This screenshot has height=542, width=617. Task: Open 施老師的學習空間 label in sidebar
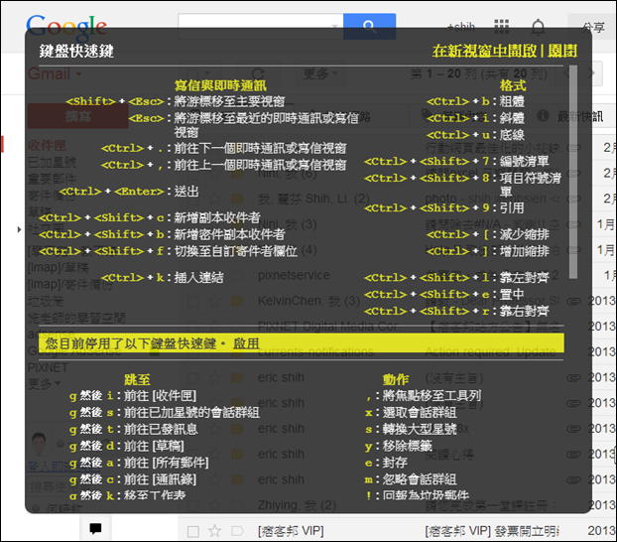tap(76, 318)
